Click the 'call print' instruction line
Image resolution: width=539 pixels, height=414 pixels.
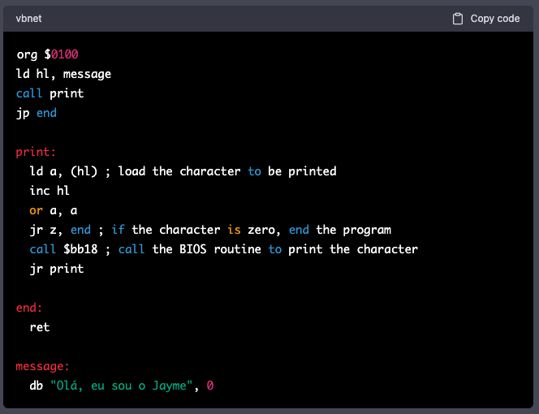point(50,93)
